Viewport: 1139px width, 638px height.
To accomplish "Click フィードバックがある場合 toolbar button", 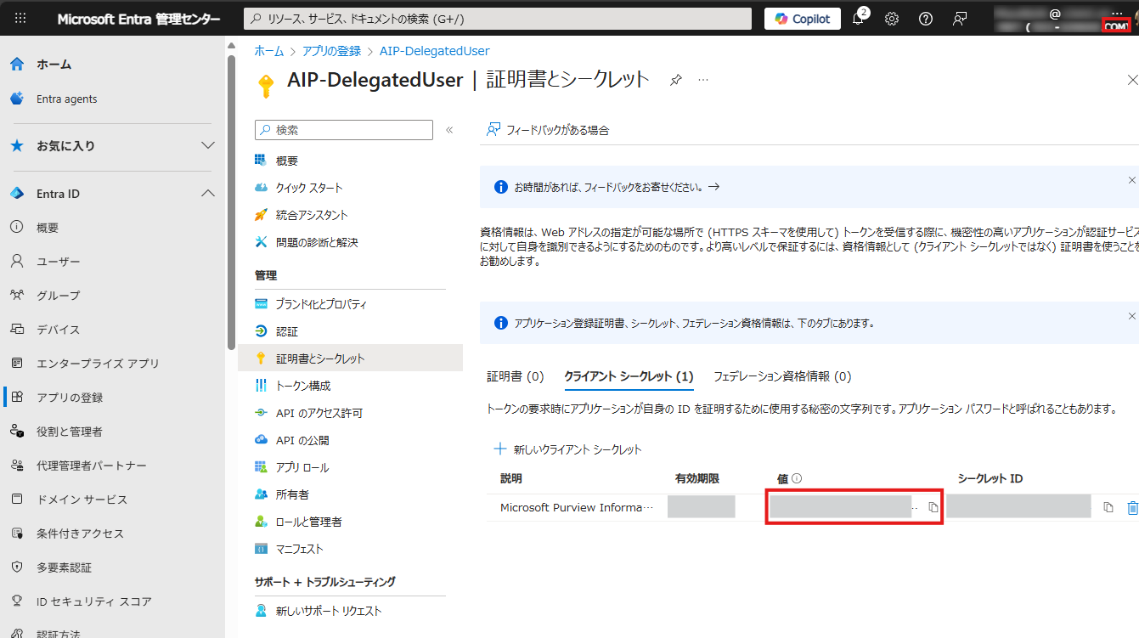I will pos(548,130).
